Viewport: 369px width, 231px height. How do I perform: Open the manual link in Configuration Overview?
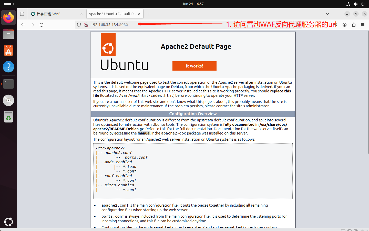(144, 133)
